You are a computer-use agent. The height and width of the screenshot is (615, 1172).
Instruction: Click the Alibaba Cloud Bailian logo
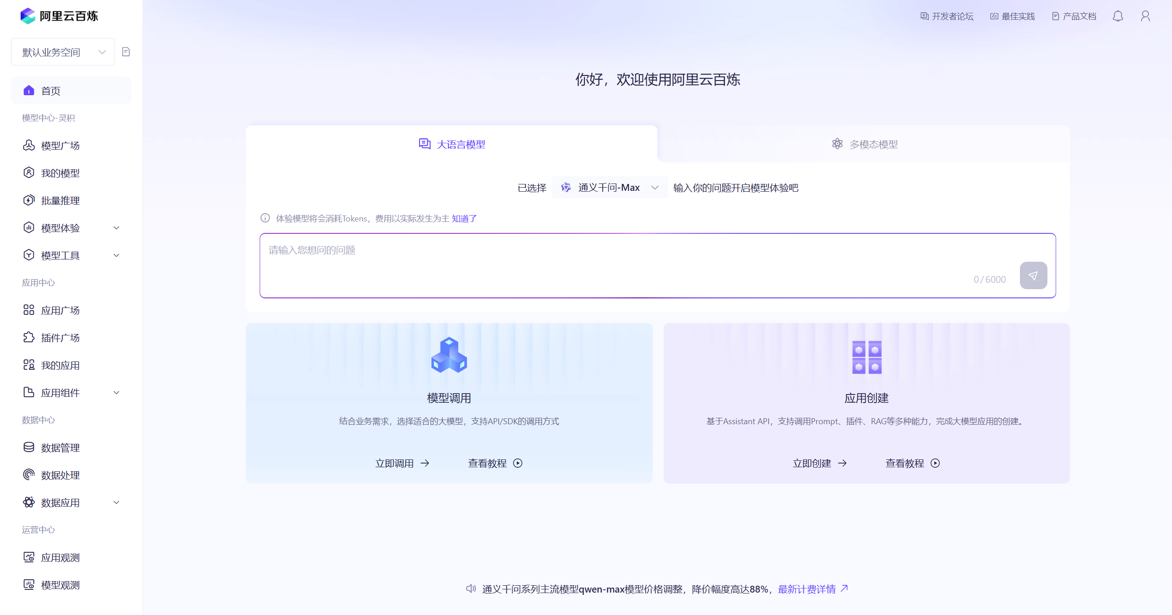click(59, 16)
